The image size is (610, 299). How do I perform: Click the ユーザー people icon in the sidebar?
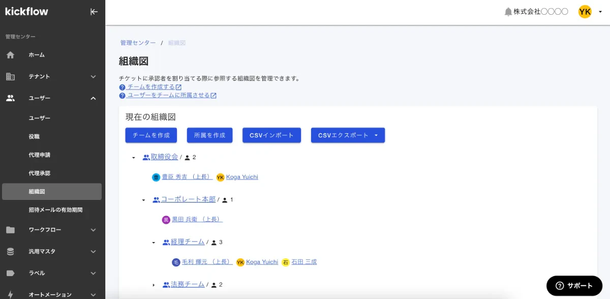pos(10,98)
